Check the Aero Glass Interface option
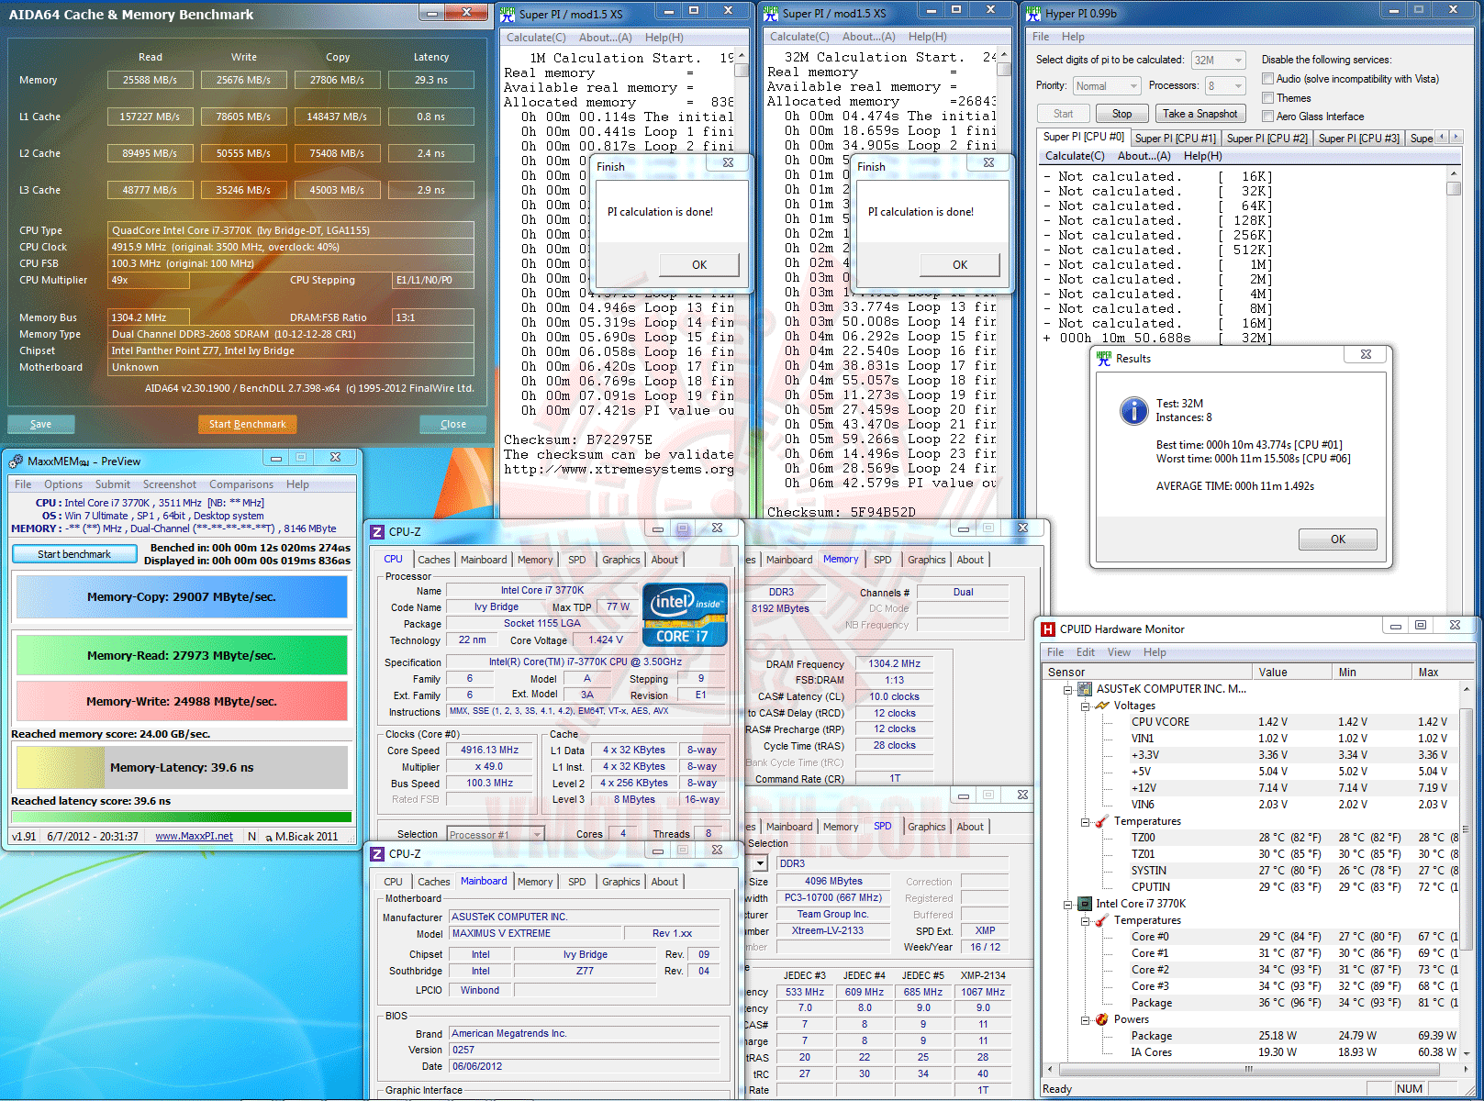Viewport: 1484px width, 1101px height. pos(1267,117)
